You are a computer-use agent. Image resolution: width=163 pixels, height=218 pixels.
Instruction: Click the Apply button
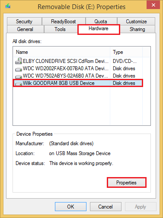point(141,207)
